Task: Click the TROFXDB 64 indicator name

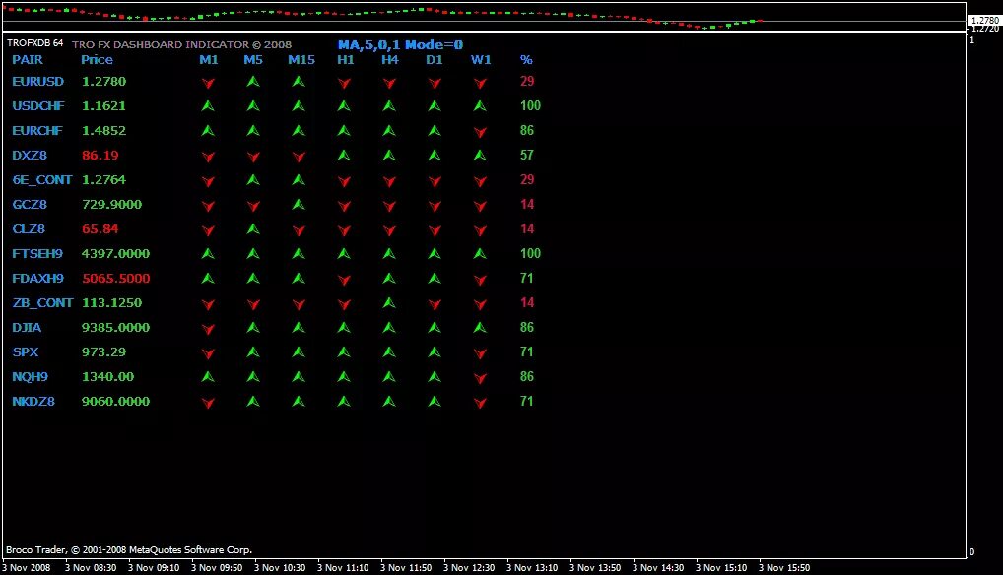Action: point(35,42)
